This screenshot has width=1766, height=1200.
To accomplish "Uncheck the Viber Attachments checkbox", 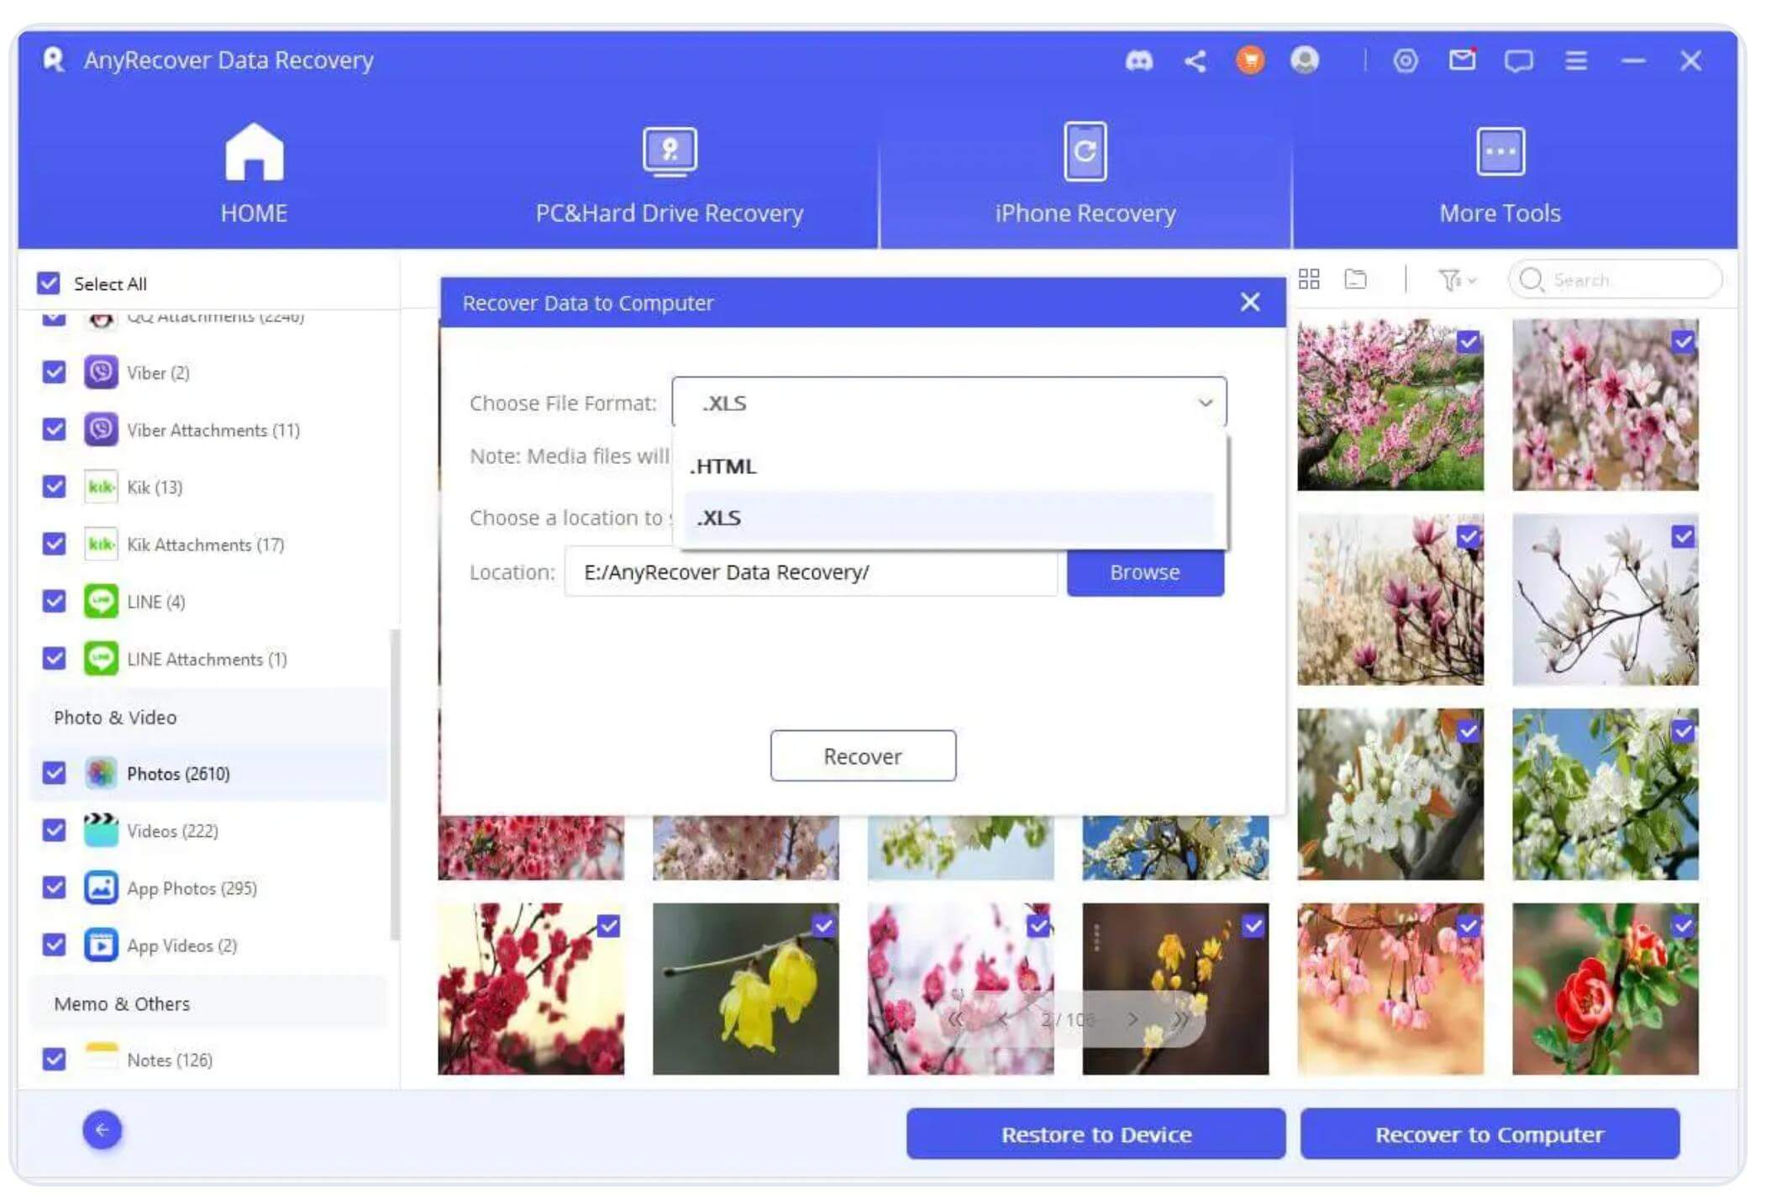I will click(54, 429).
